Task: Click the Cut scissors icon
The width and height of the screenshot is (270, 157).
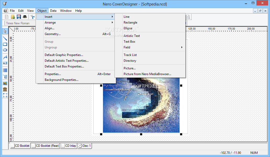Action: point(32,17)
